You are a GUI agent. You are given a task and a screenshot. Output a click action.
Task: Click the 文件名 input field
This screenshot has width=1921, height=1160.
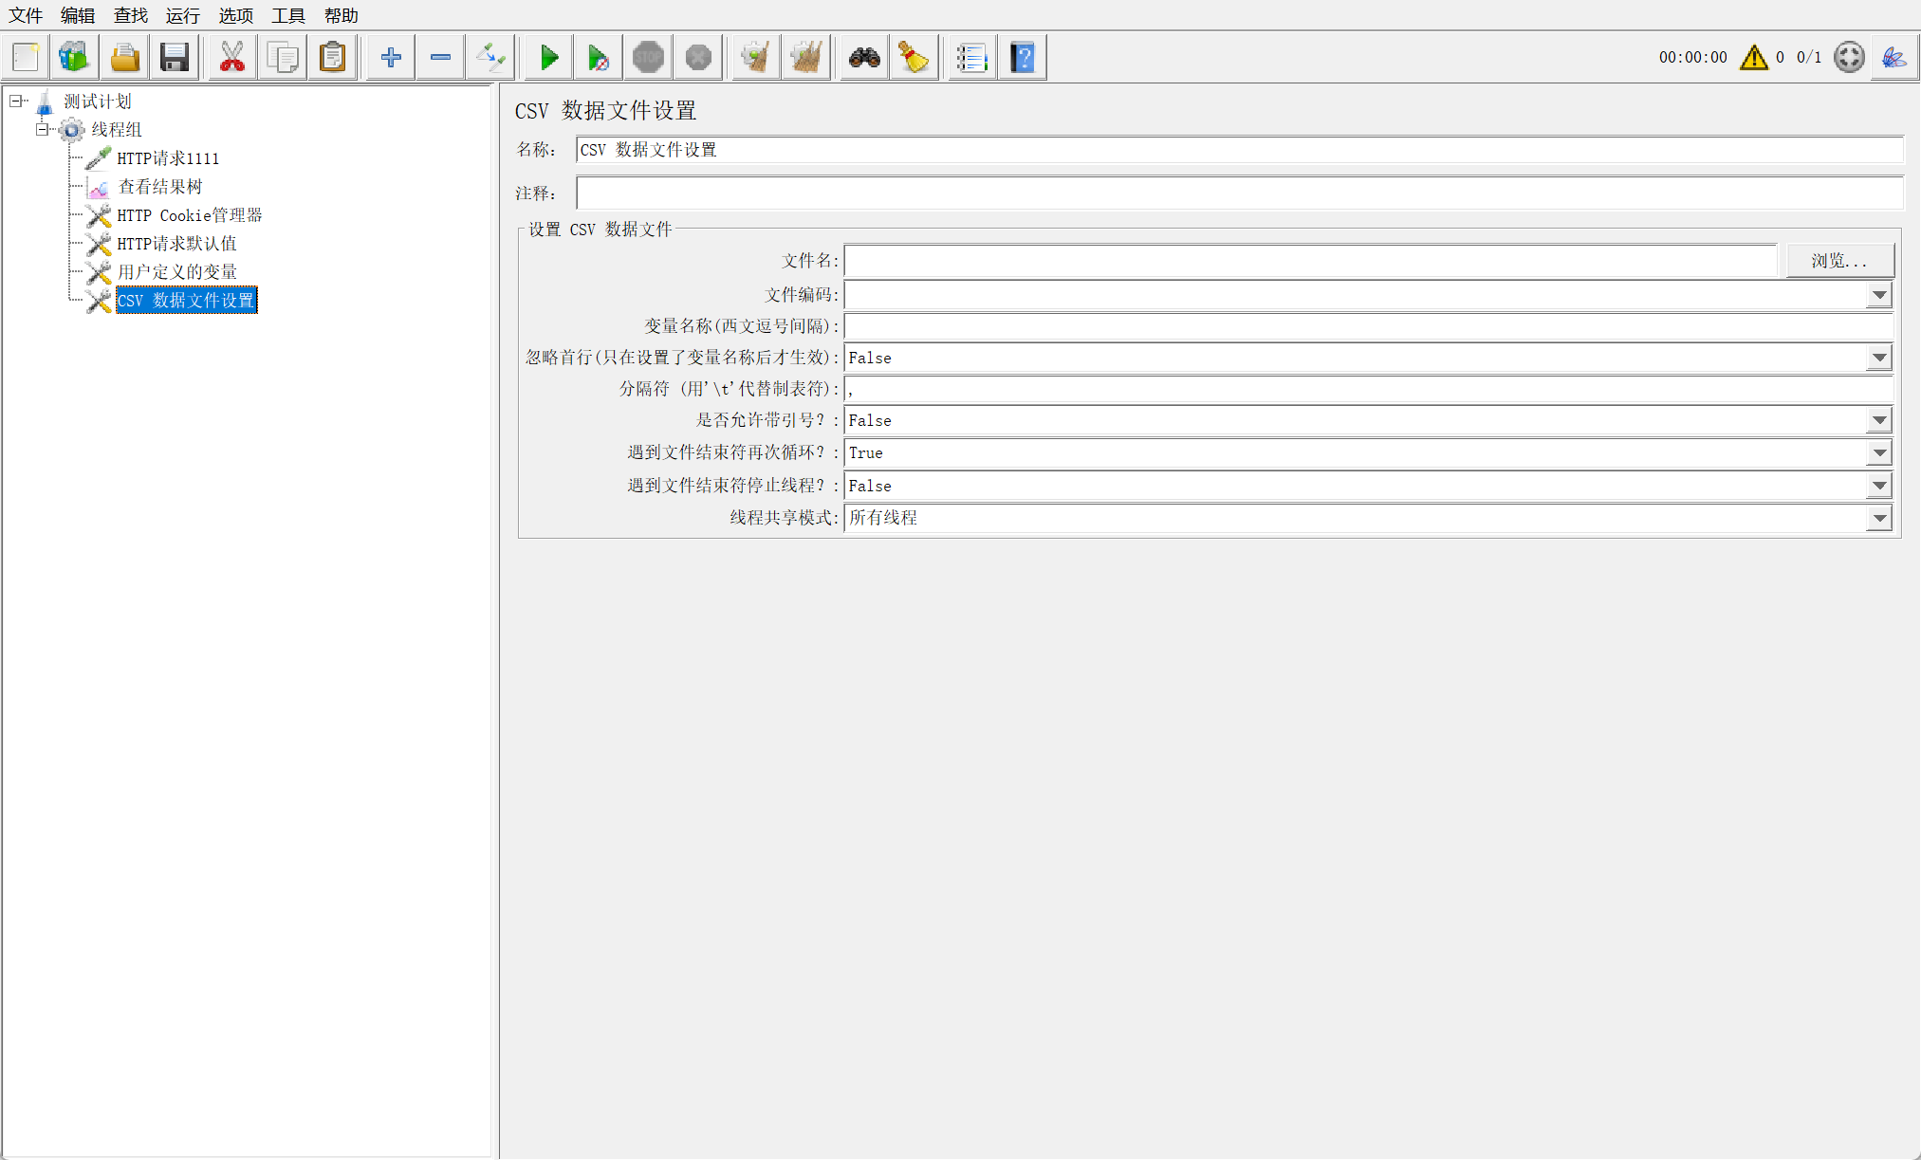coord(1310,261)
